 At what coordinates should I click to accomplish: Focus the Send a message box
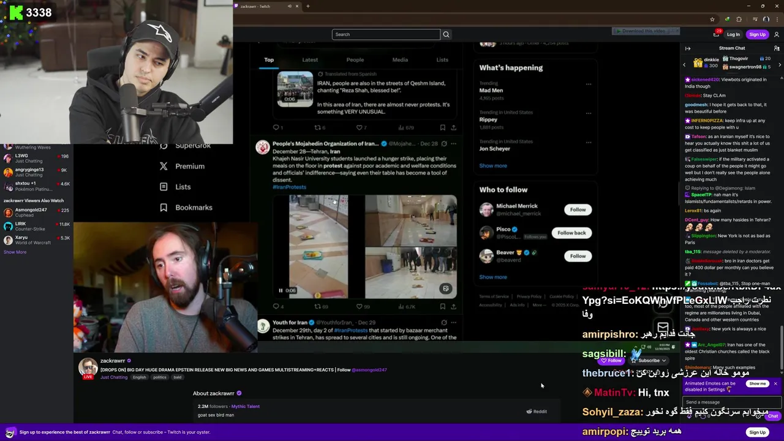(733, 402)
